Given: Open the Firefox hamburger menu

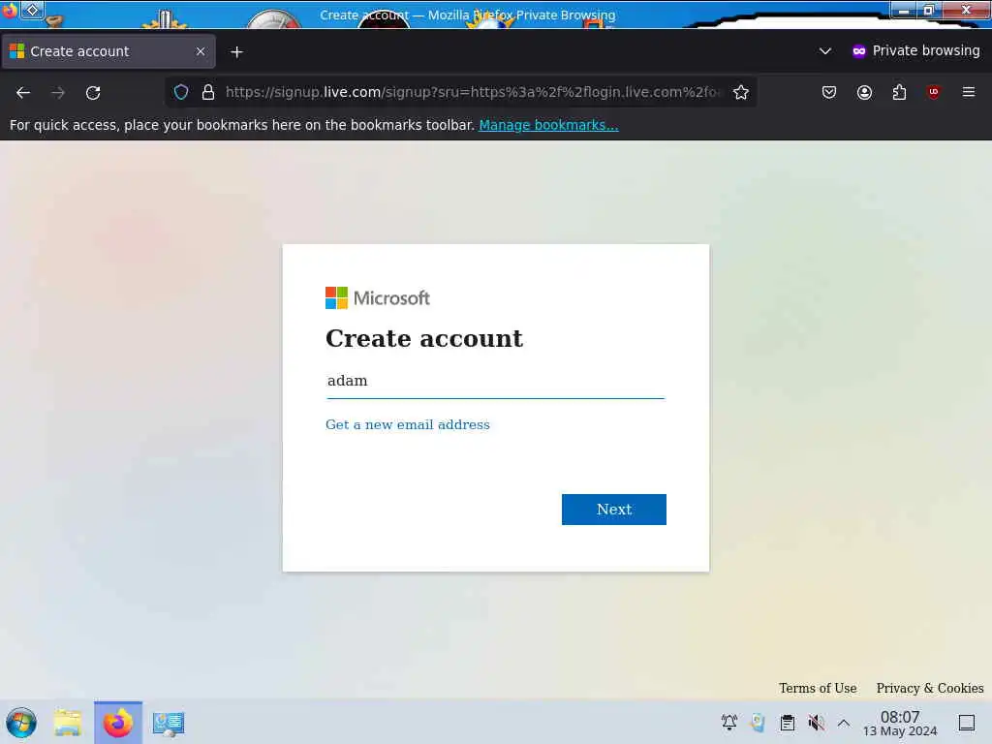Looking at the screenshot, I should [969, 92].
